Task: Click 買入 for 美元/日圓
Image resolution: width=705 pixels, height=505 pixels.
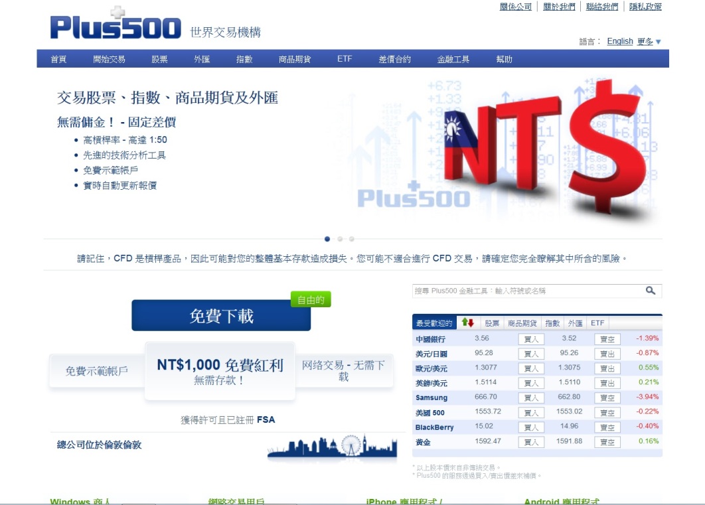Action: tap(531, 354)
